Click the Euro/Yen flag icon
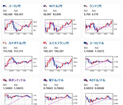This screenshot has height=105, width=123. point(5,6)
